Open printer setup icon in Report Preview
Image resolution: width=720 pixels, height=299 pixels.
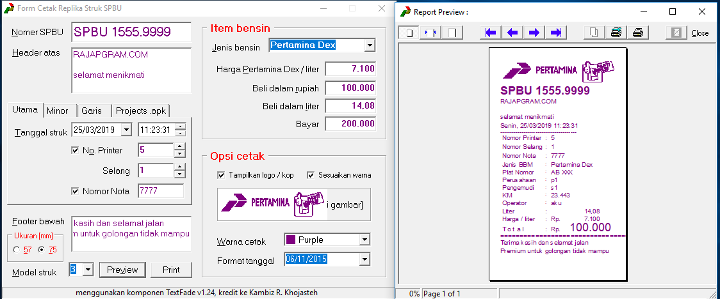click(616, 33)
